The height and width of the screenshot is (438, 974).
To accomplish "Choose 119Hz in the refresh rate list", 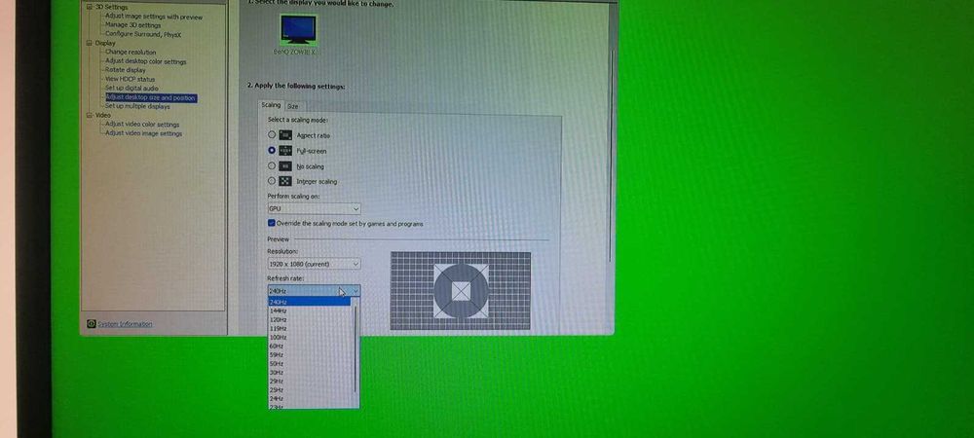I will click(310, 328).
